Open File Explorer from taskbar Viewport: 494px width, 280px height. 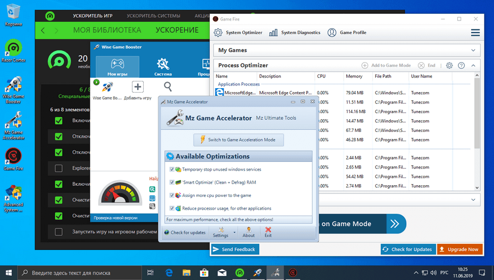[186, 273]
